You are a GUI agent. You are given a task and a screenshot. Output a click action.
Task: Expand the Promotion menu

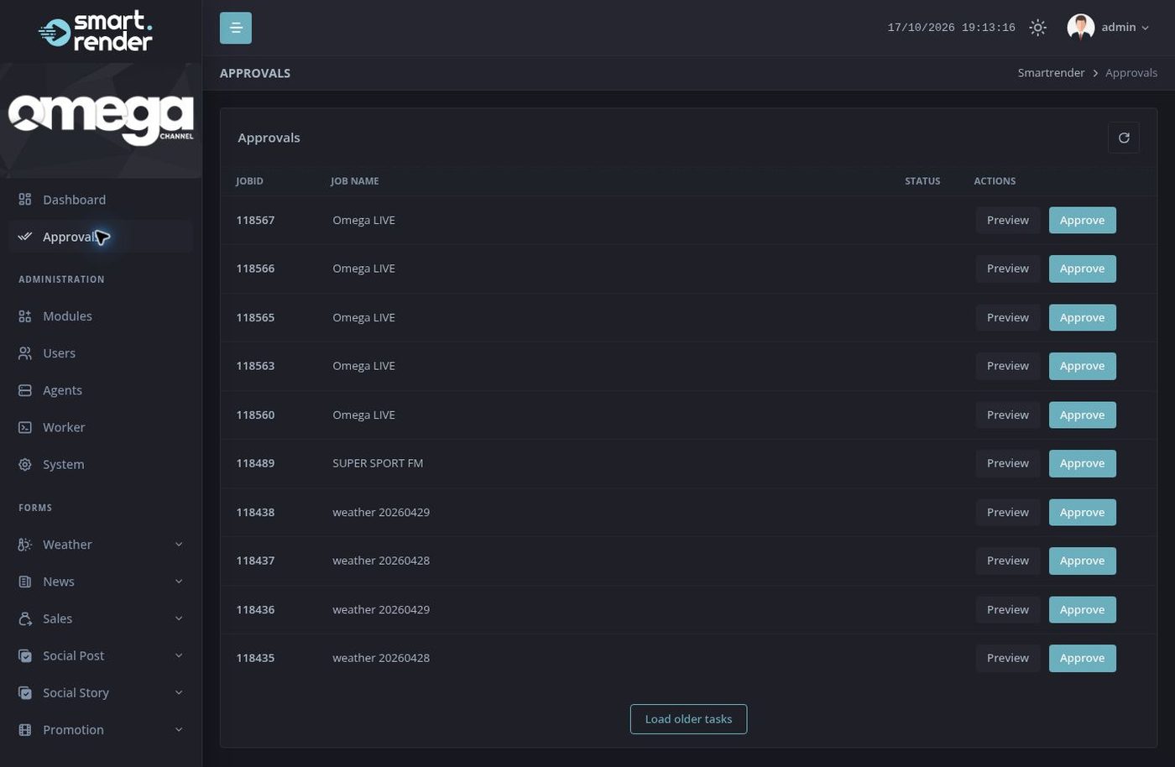[101, 729]
